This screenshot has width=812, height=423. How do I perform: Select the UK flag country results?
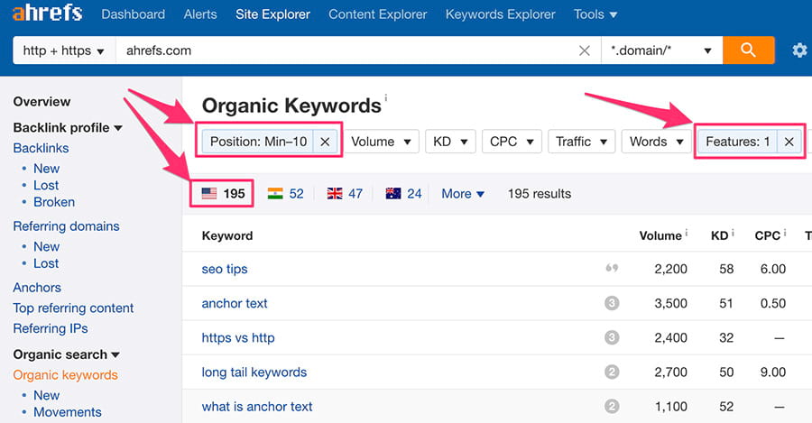point(345,193)
